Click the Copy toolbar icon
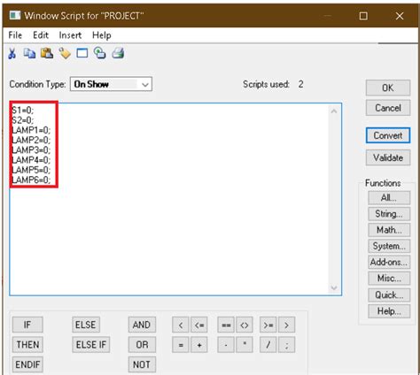 tap(29, 54)
